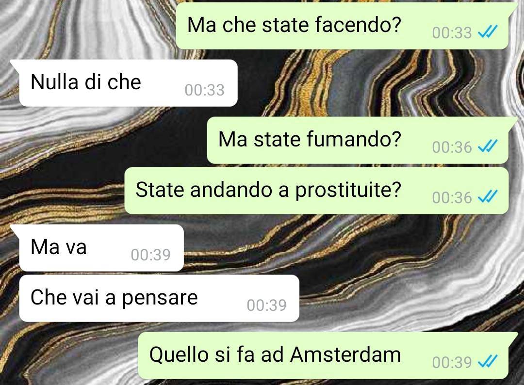Tap the 00:36 timestamp beside 'State andando a prostituite?'
The height and width of the screenshot is (385, 524).
coord(452,197)
